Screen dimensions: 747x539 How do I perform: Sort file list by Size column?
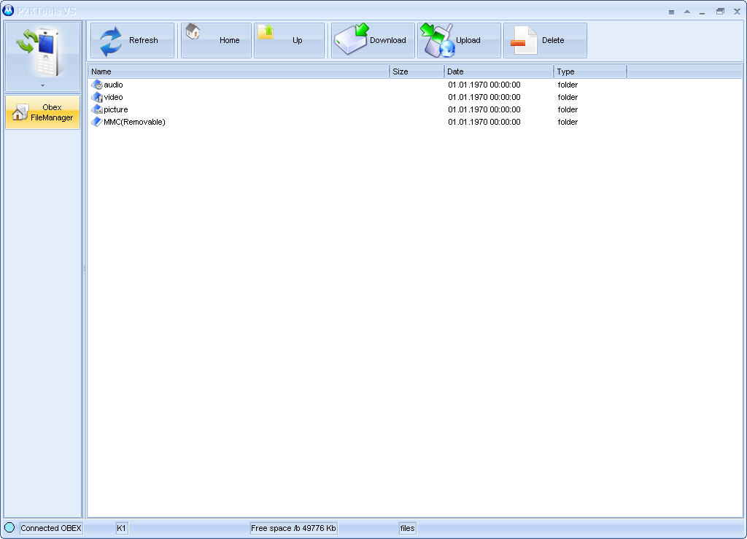[x=417, y=71]
